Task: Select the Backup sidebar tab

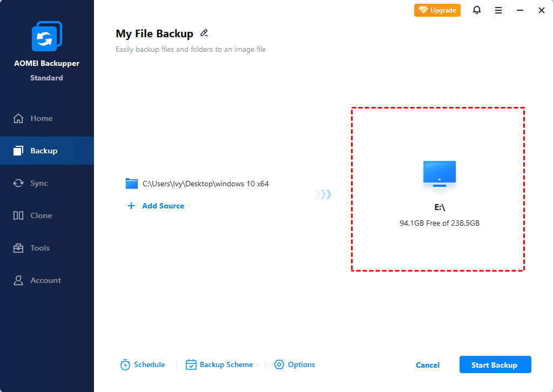Action: tap(43, 151)
